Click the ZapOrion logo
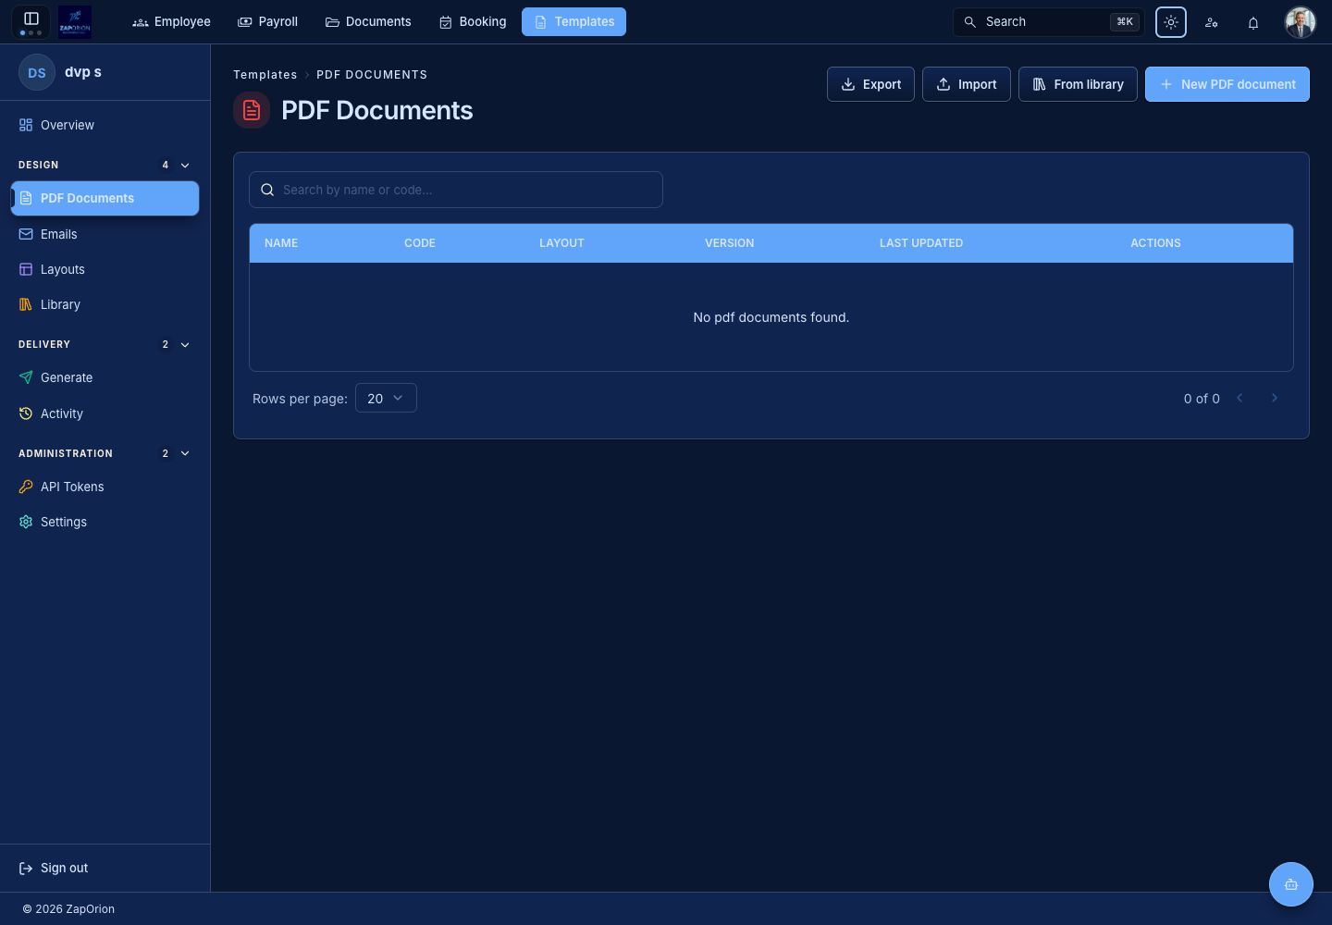 pyautogui.click(x=75, y=21)
